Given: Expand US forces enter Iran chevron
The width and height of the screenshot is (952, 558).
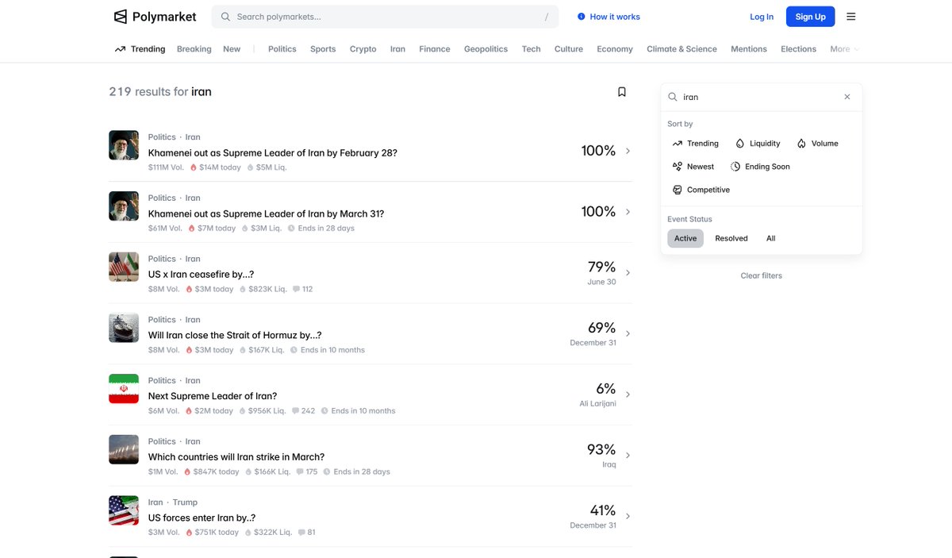Looking at the screenshot, I should click(628, 516).
